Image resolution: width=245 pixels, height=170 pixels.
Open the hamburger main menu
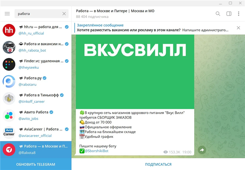coord(7,14)
